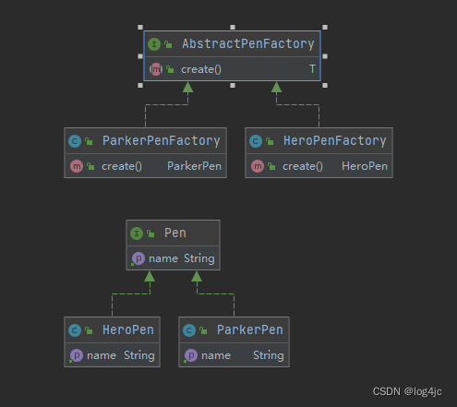Click the lock icon beside HeroPenFactory title
457x407 pixels.
click(x=270, y=141)
